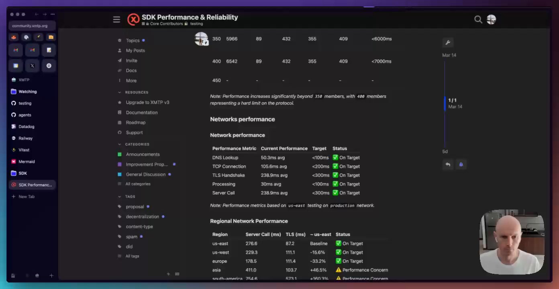Open My Posts
Image resolution: width=559 pixels, height=289 pixels.
(x=135, y=51)
